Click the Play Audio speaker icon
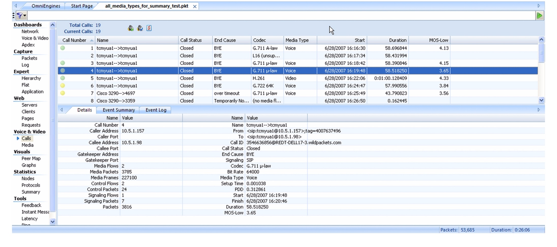This screenshot has width=557, height=247. 130,28
